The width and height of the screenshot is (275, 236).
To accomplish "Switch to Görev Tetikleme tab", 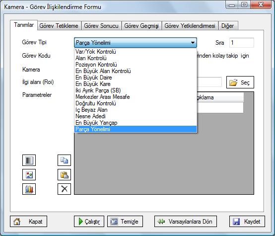I will 59,26.
